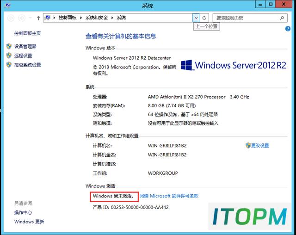Screen dimensions: 296x235
Task: Click the computer icon in the address bar
Action: pyautogui.click(x=47, y=18)
